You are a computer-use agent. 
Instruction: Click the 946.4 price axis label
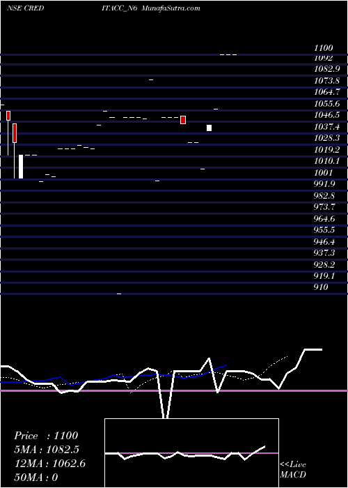pyautogui.click(x=324, y=241)
